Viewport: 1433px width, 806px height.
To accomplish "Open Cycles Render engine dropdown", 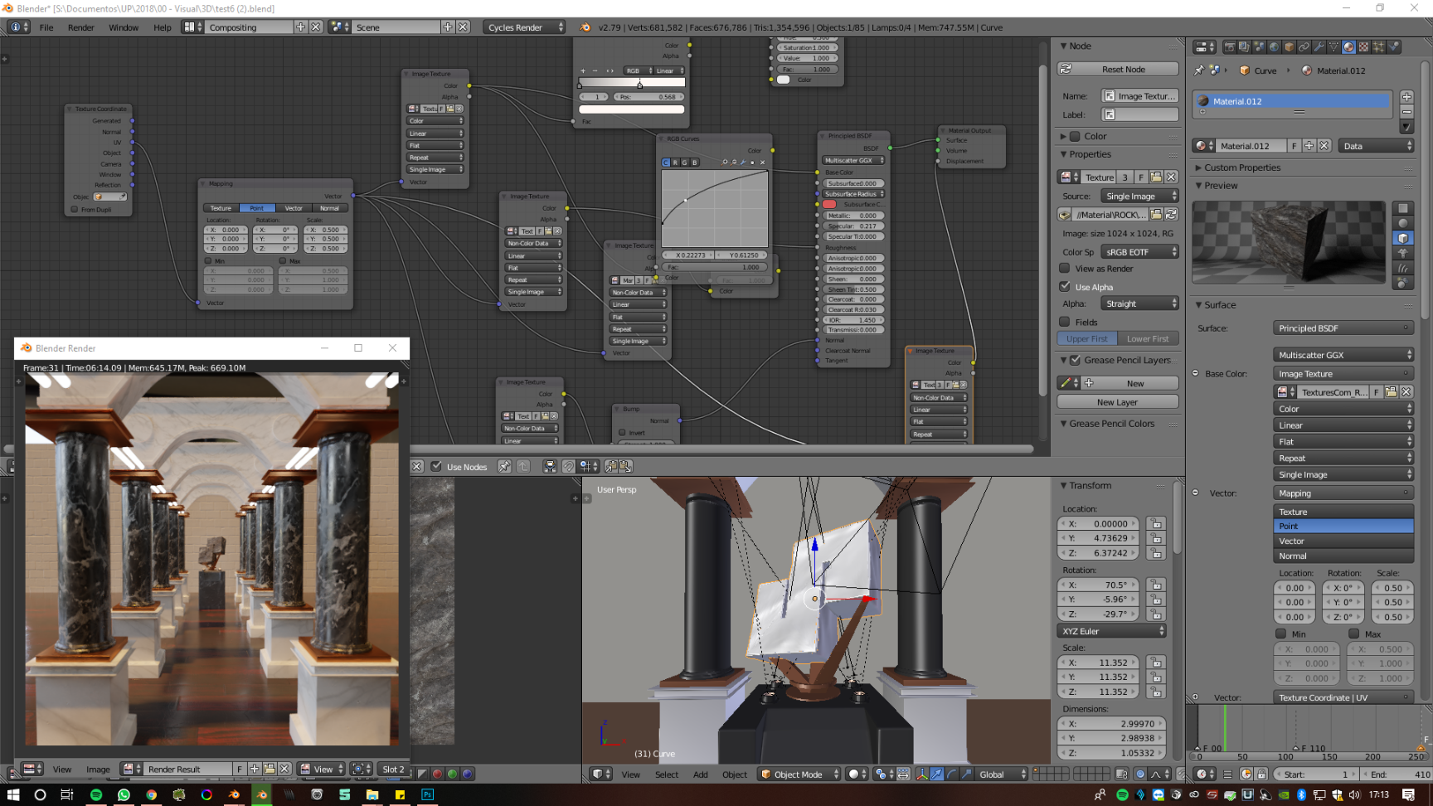I will point(524,27).
